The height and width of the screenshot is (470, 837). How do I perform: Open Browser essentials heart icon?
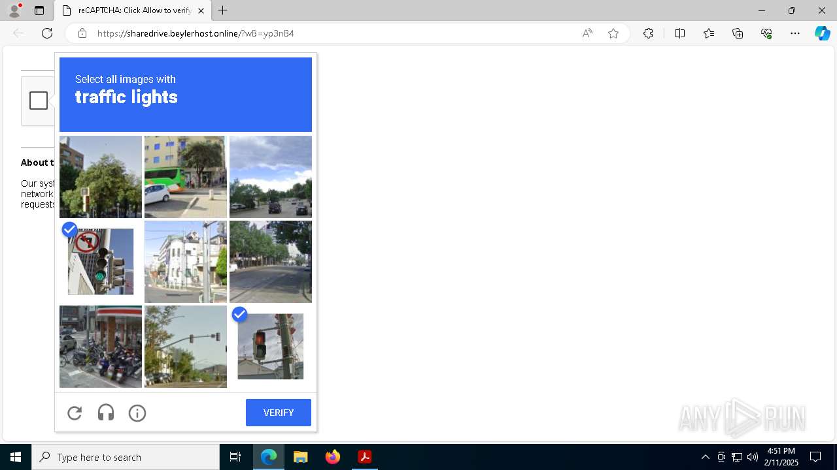pos(766,33)
